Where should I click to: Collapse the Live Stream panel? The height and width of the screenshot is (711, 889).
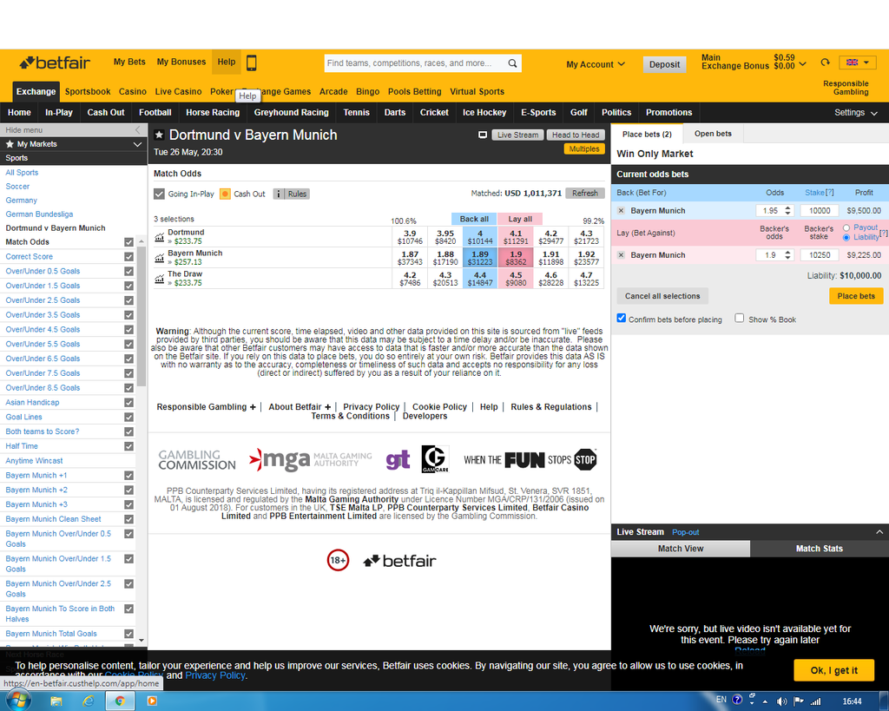879,532
